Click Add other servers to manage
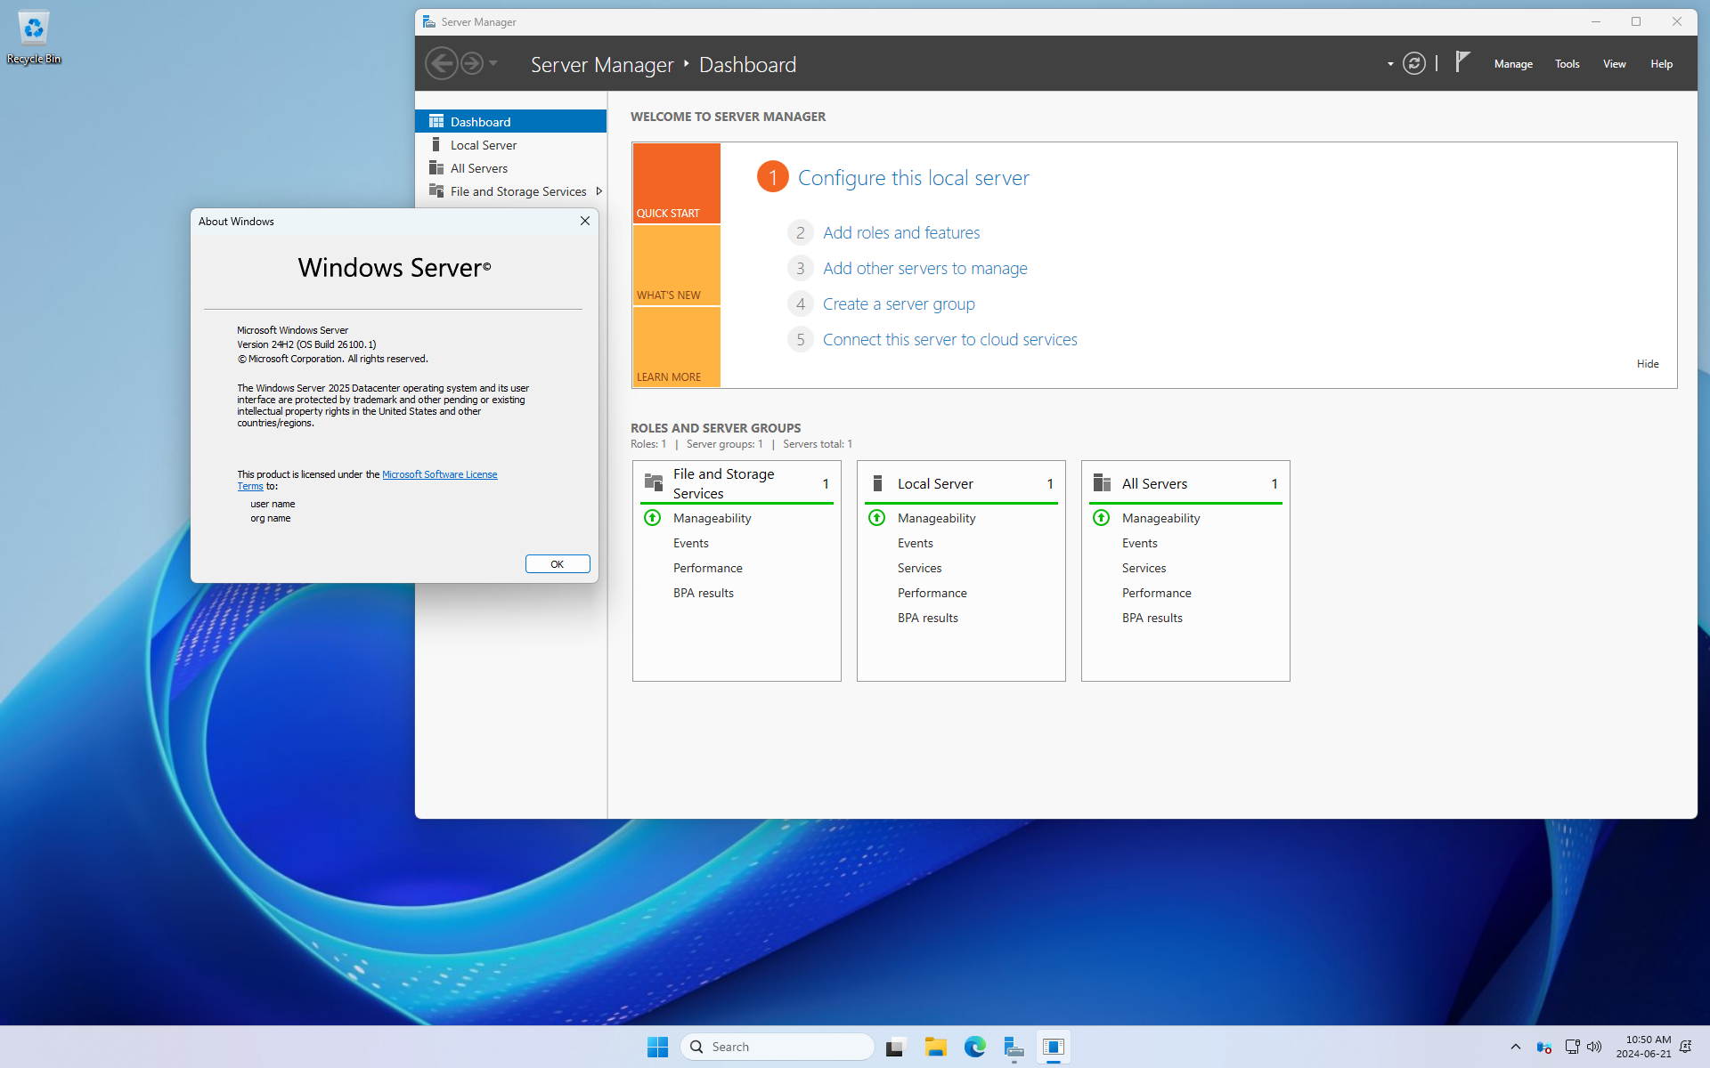This screenshot has width=1710, height=1068. [924, 268]
